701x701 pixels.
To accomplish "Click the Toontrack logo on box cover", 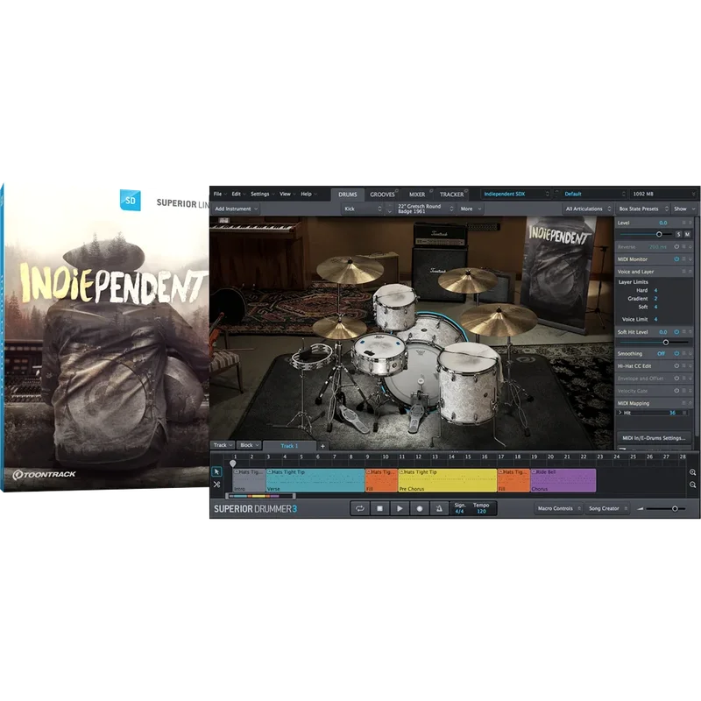I will [44, 474].
